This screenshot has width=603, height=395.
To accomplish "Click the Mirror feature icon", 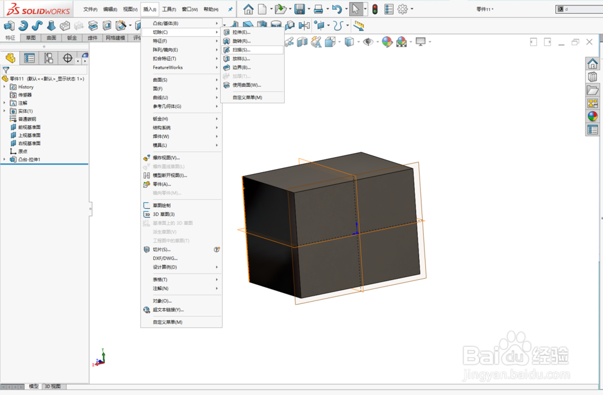I will tap(304, 26).
